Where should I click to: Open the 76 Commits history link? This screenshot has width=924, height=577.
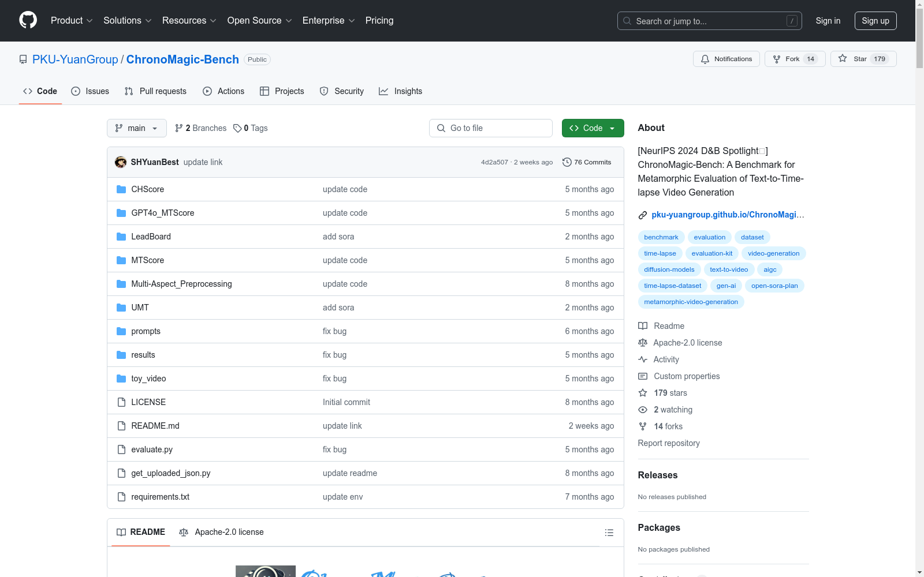tap(587, 162)
